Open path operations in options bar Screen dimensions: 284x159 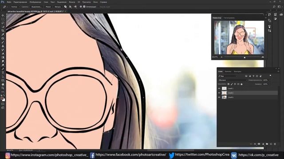tap(65, 7)
